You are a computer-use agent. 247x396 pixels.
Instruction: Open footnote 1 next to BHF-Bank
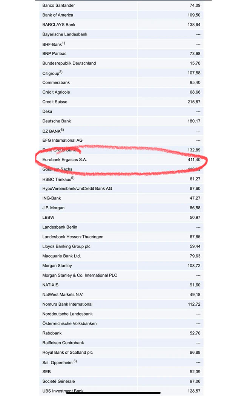click(x=64, y=43)
